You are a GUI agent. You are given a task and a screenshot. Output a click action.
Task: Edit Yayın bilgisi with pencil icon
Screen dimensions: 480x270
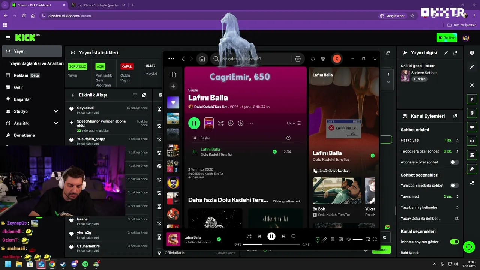pyautogui.click(x=446, y=53)
